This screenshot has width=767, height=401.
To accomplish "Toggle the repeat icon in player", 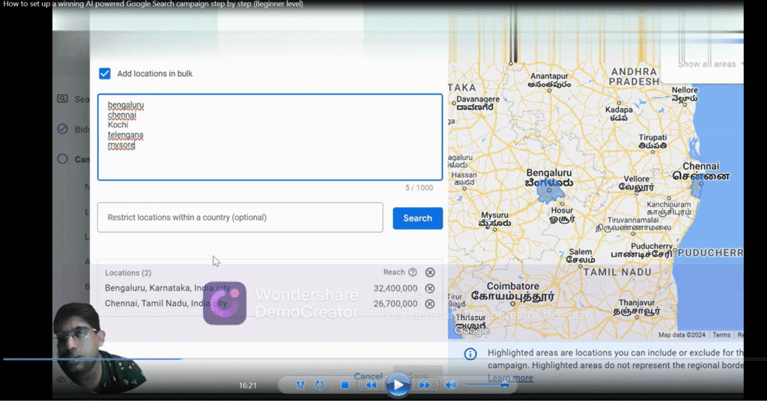I will [320, 385].
